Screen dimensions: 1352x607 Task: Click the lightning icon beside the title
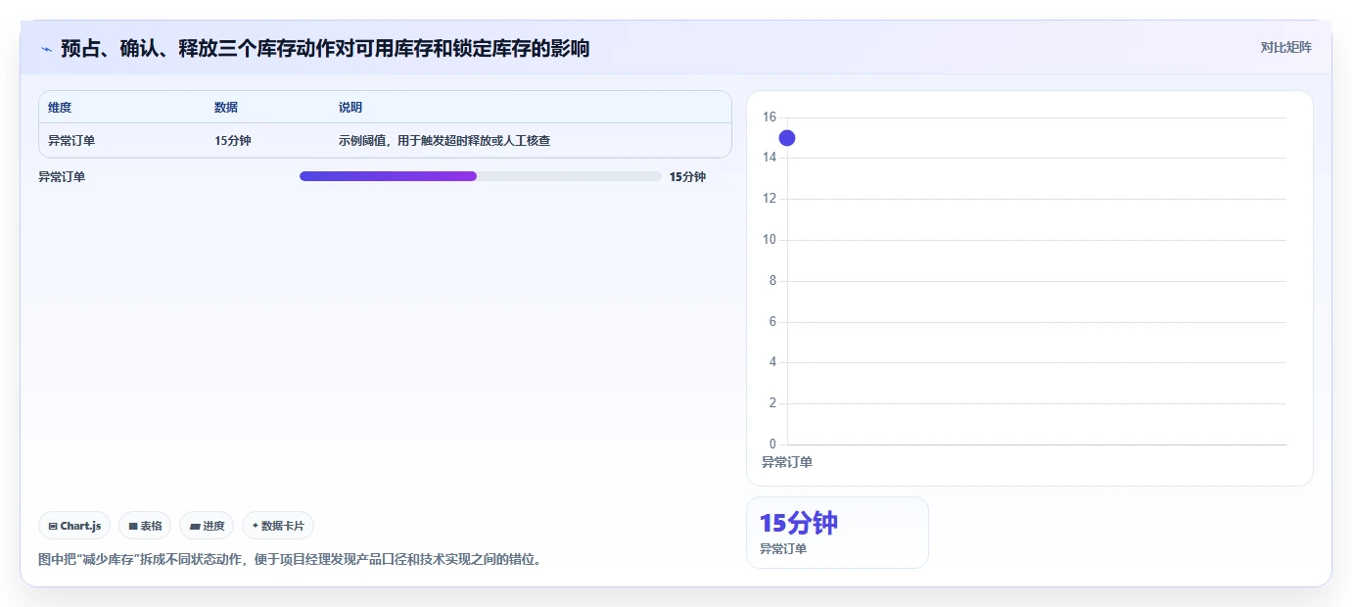click(46, 49)
